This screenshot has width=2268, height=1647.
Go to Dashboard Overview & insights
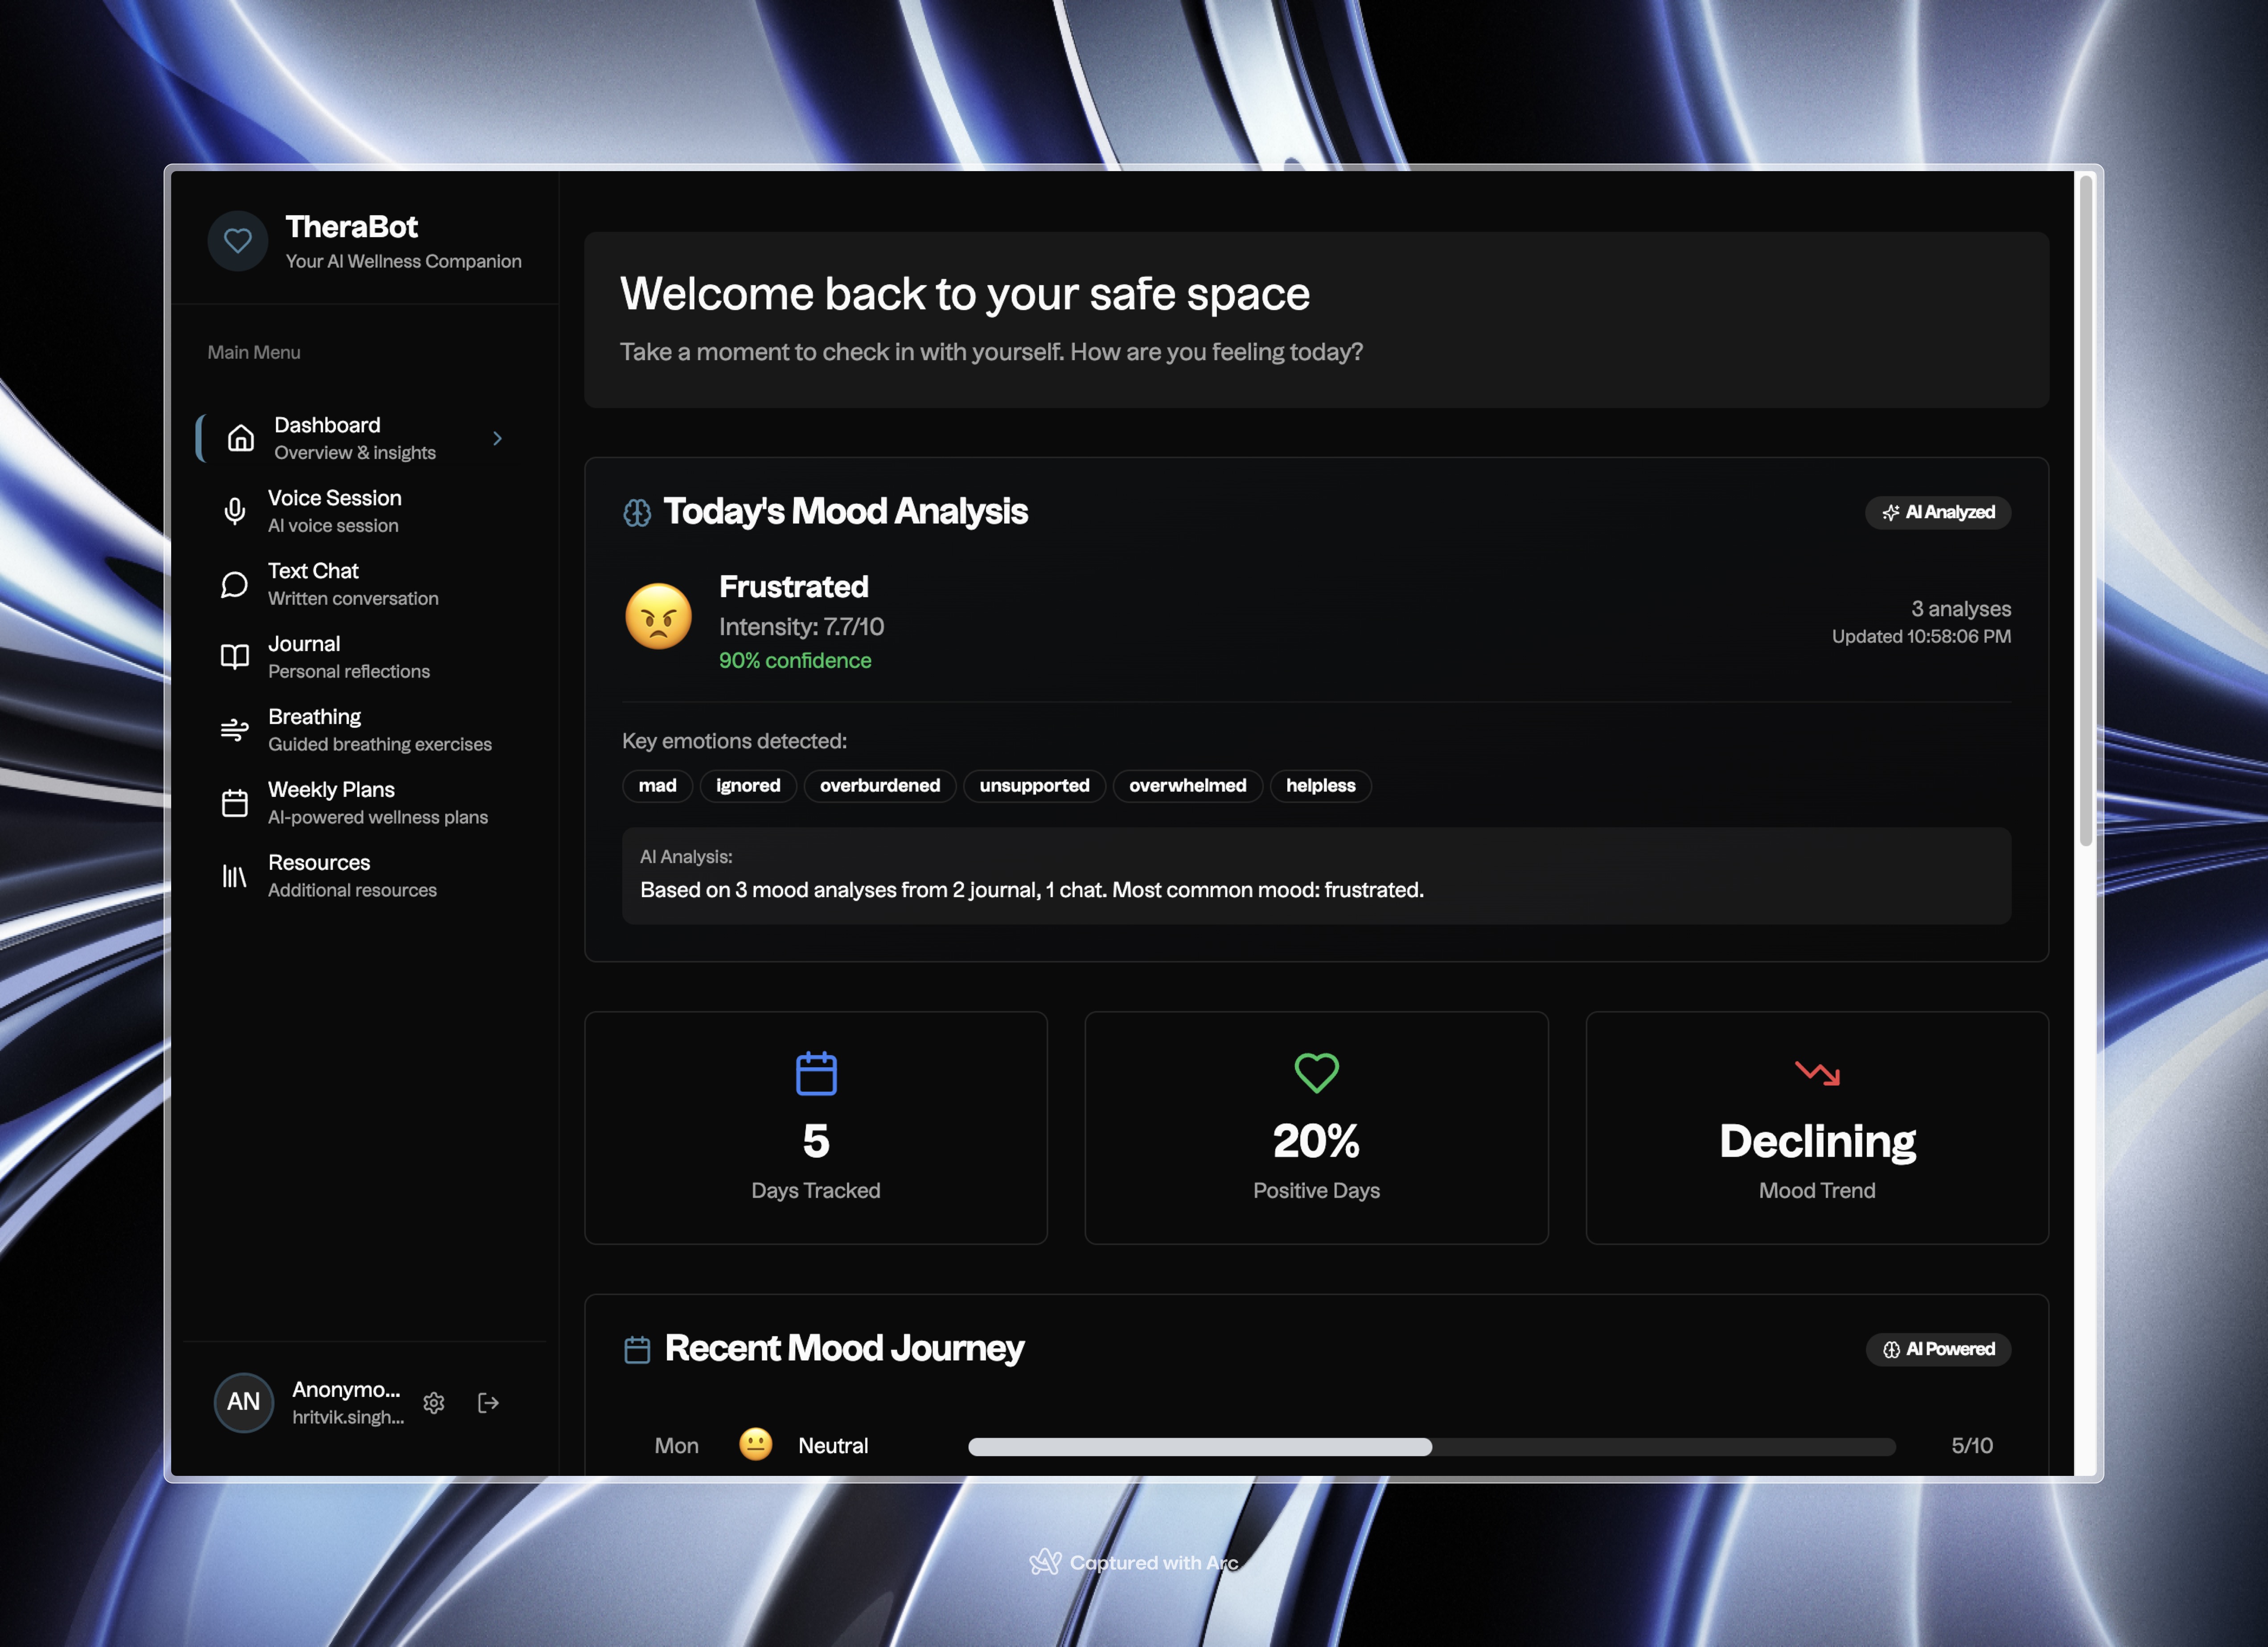pyautogui.click(x=355, y=439)
